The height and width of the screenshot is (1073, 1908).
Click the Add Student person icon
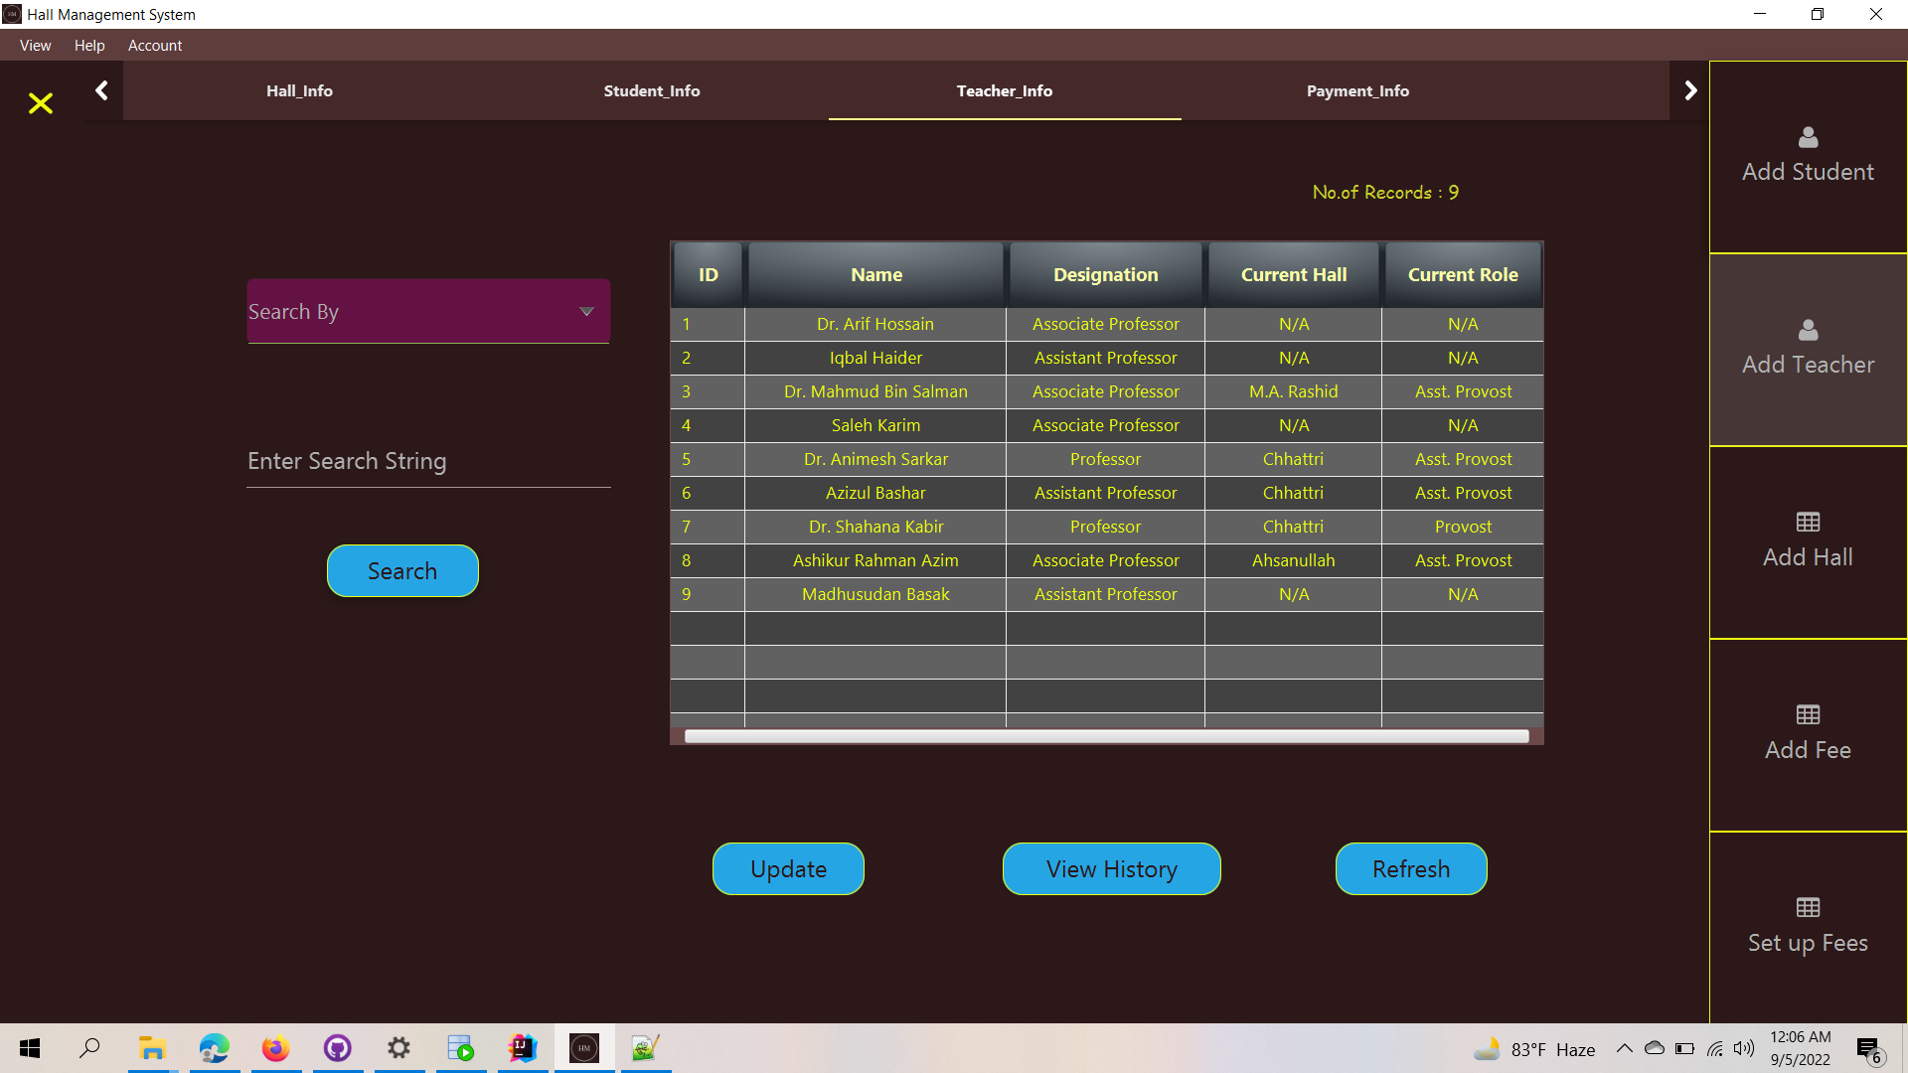(1807, 138)
